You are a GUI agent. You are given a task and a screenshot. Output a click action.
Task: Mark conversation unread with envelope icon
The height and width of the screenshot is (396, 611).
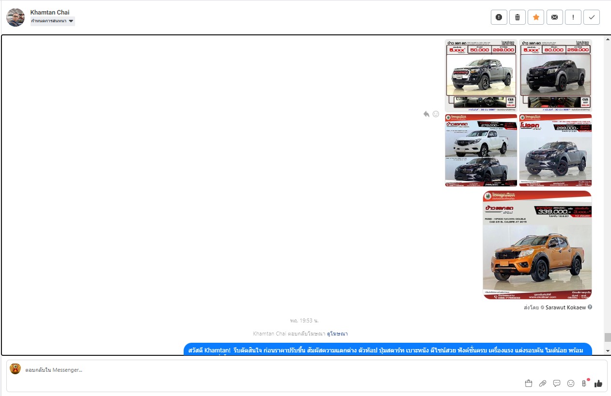pos(554,17)
